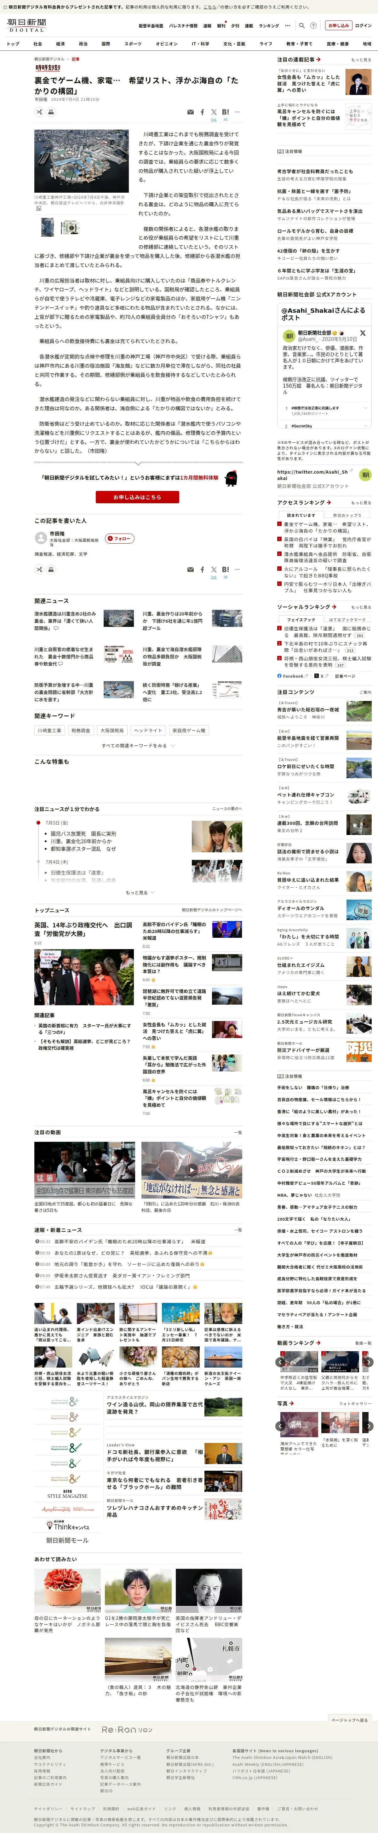Open the Re:Ron logo link

pyautogui.click(x=127, y=1729)
